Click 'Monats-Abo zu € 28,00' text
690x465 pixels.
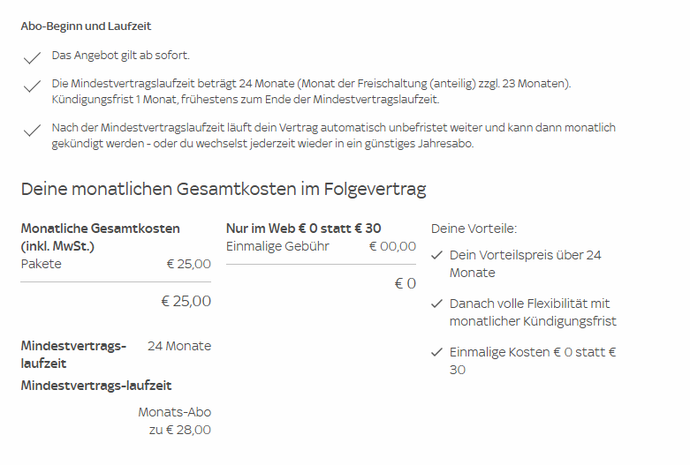[175, 421]
